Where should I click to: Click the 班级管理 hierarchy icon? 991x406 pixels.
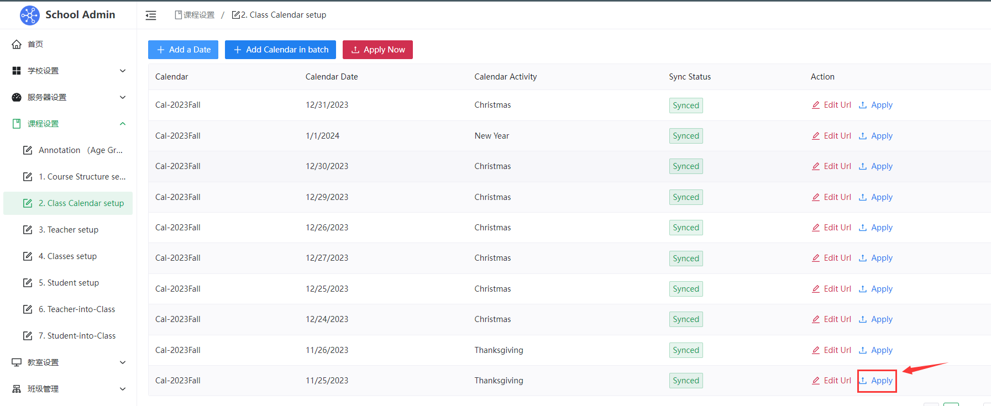(17, 389)
